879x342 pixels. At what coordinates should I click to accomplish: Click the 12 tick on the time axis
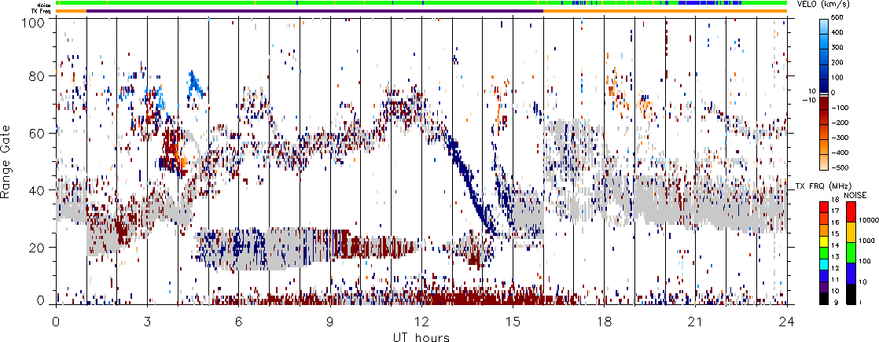421,322
